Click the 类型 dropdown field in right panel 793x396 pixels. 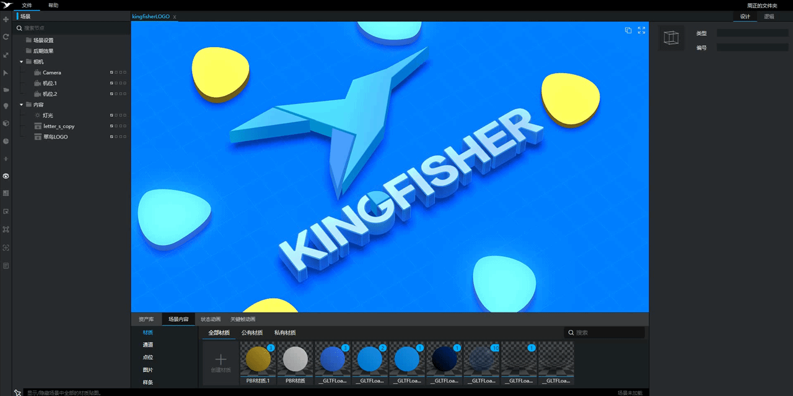[x=751, y=33]
